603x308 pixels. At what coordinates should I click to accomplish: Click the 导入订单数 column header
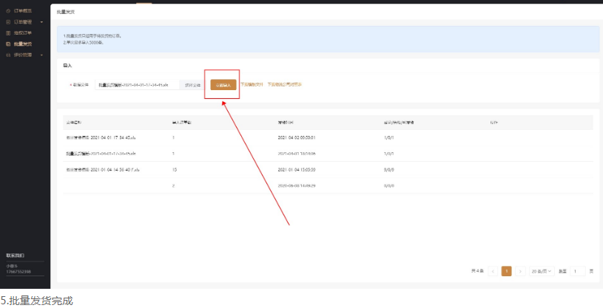tap(181, 121)
